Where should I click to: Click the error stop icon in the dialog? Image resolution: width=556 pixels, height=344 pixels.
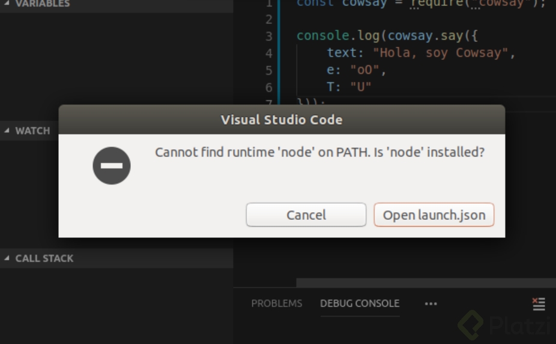pos(112,165)
